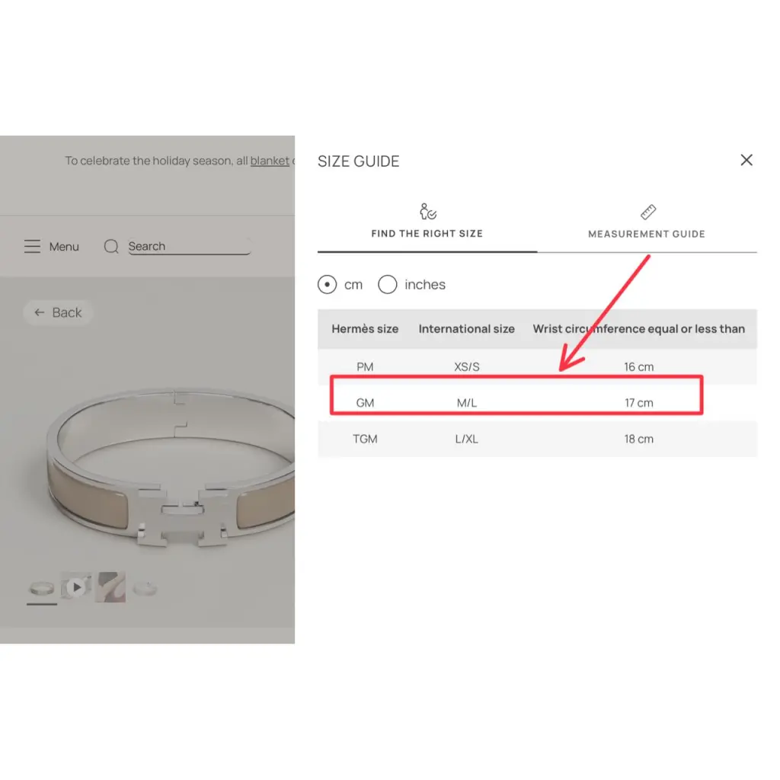Open the blanket link in holiday banner
The height and width of the screenshot is (780, 780).
pos(270,161)
